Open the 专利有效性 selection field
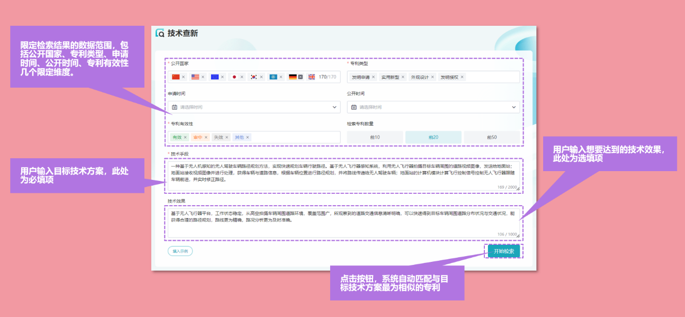This screenshot has width=685, height=317. pos(254,137)
